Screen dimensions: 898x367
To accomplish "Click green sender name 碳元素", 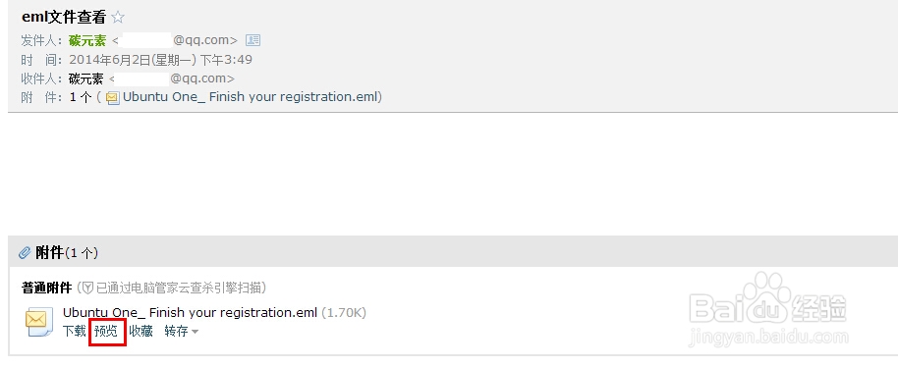I will coord(87,40).
